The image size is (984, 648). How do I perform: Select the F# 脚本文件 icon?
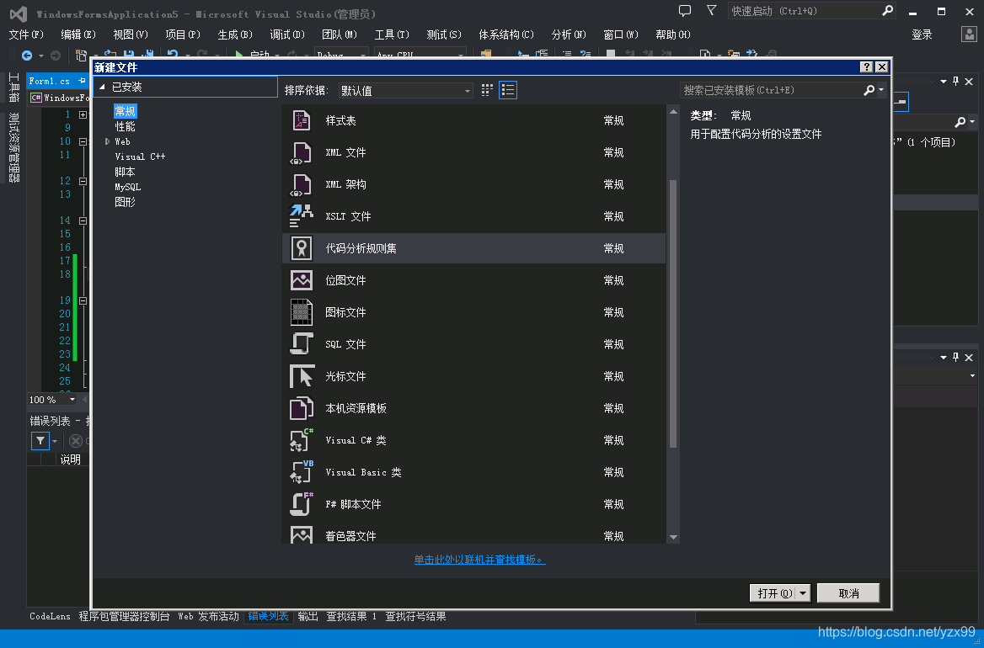click(302, 504)
